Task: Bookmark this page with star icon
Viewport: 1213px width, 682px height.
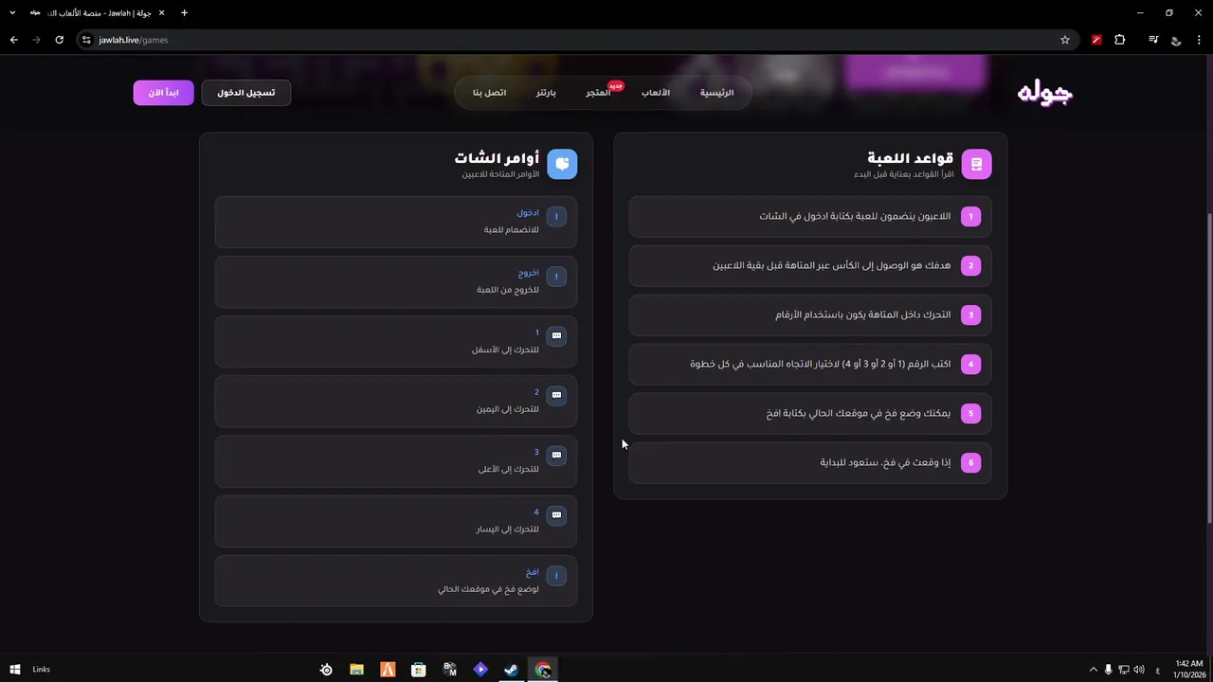Action: 1065,40
